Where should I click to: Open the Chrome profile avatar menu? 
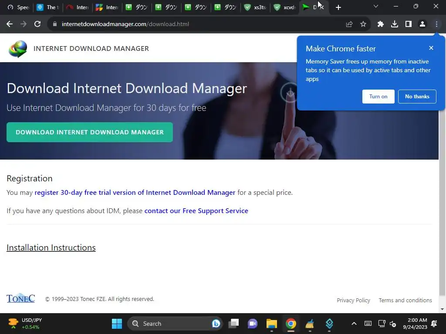tap(422, 24)
